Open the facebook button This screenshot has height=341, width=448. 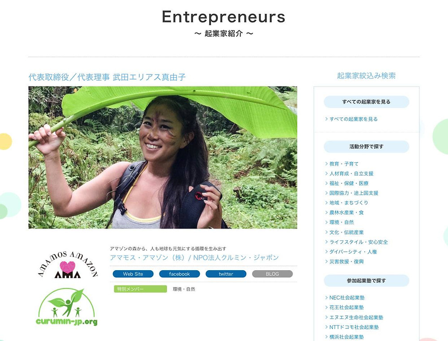(x=179, y=274)
